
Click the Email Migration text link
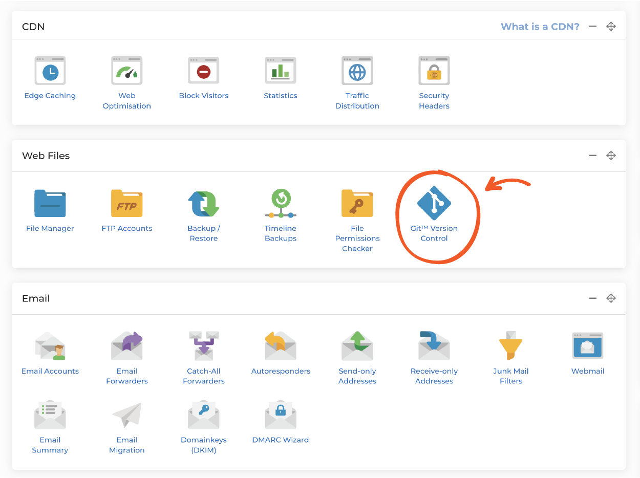point(127,445)
